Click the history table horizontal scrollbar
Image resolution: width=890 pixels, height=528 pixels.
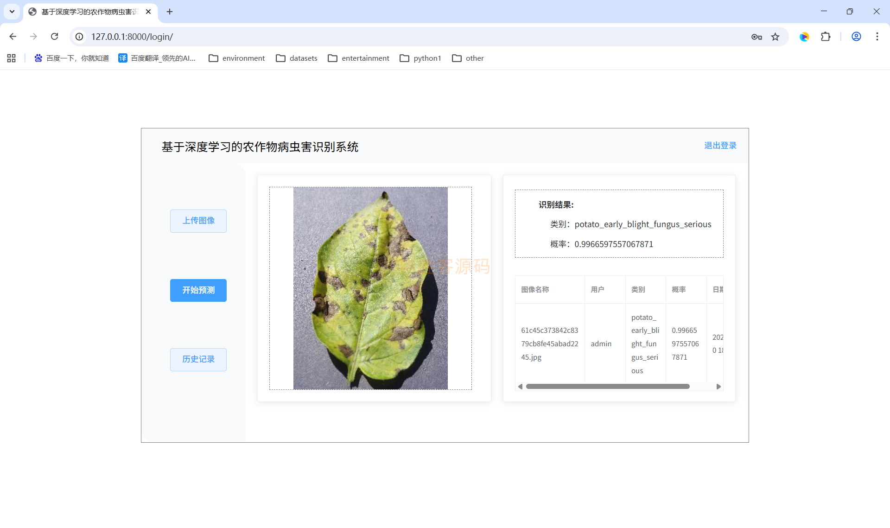607,386
